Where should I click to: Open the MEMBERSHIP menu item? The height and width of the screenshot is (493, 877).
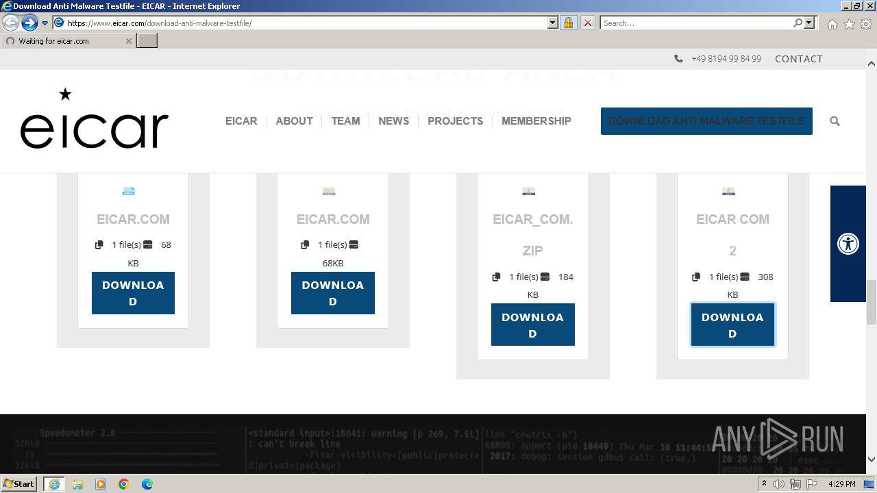536,121
